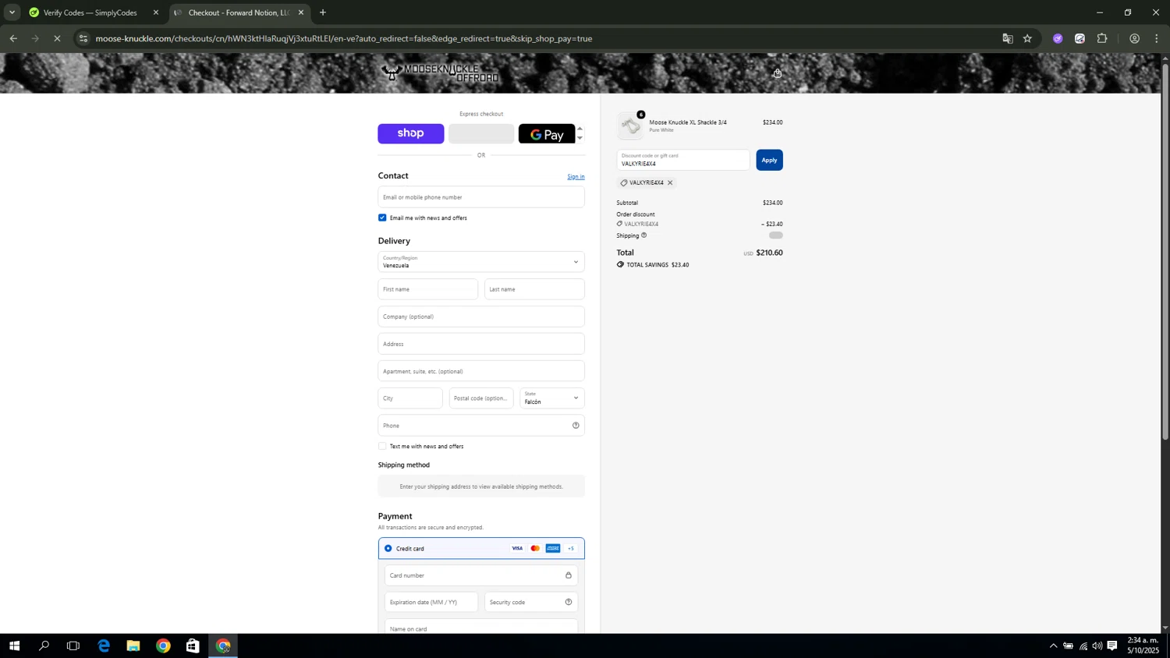Focus the Company (optional) field

click(481, 317)
